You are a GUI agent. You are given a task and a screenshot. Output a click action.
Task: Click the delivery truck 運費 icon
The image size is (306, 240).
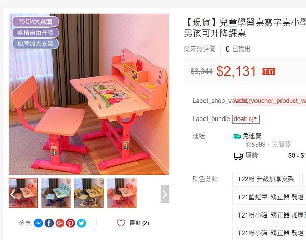click(239, 156)
